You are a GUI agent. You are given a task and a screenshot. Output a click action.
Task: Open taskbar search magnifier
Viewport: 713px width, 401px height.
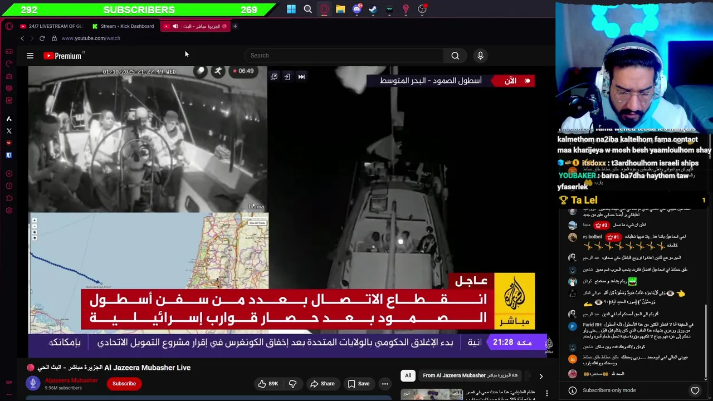(307, 9)
